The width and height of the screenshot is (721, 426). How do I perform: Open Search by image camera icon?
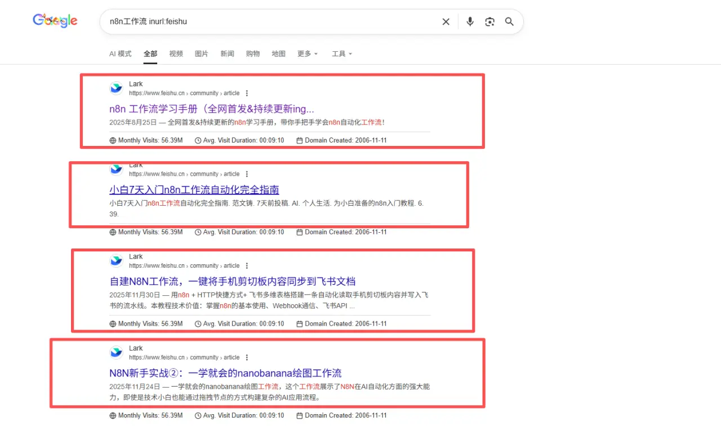[489, 22]
